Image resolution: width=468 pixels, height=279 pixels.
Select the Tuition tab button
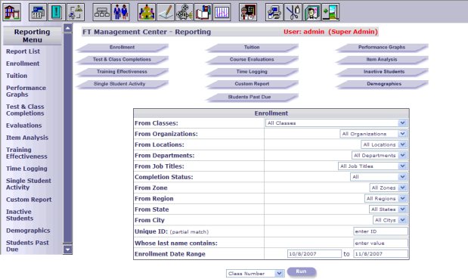[252, 48]
